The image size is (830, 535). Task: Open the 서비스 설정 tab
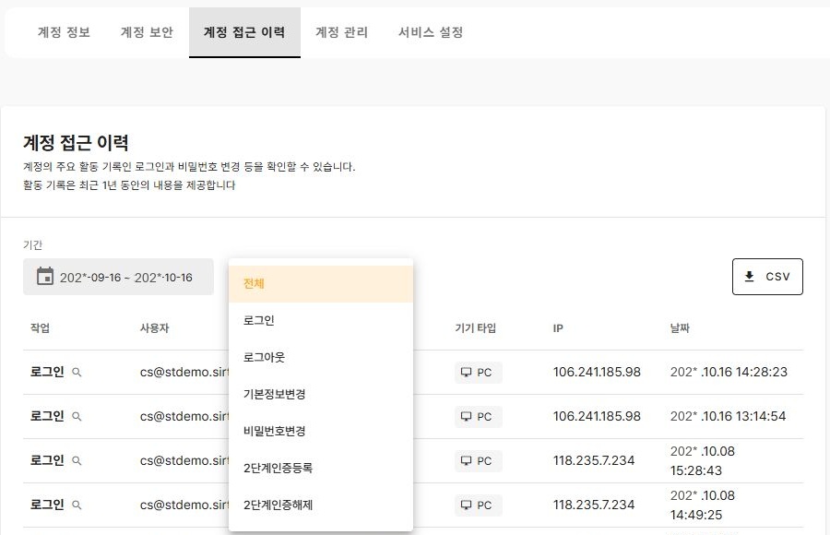[431, 32]
